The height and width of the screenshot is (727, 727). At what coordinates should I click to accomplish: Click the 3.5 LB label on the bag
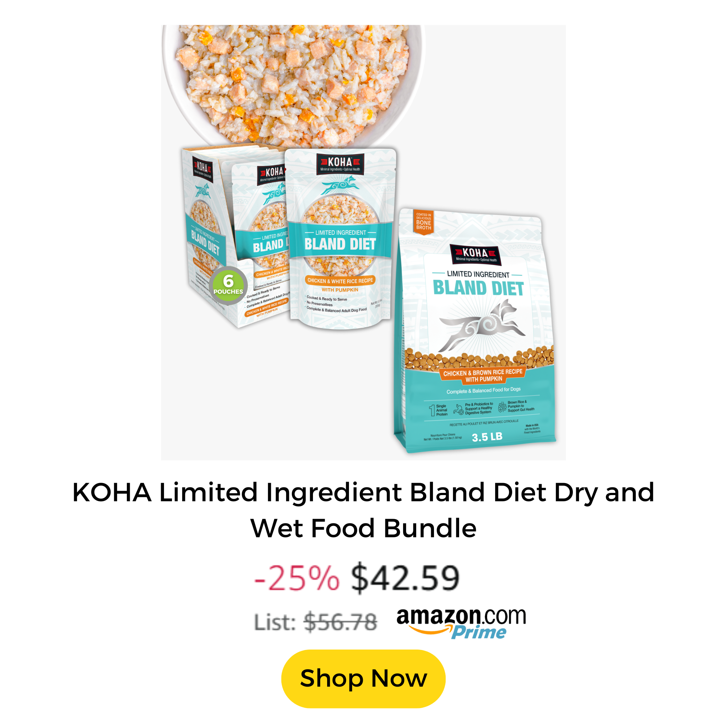(x=487, y=437)
